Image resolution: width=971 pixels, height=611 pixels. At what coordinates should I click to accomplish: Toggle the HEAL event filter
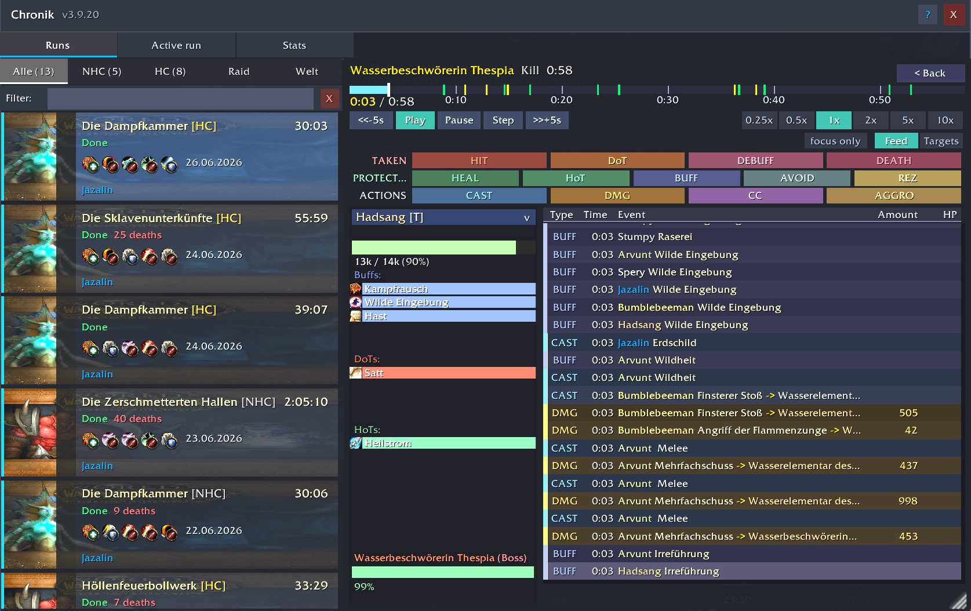coord(466,178)
